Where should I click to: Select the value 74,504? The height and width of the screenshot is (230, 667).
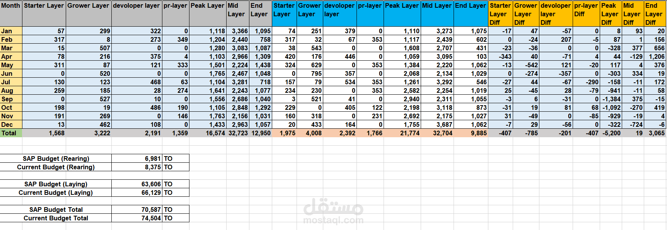(137, 218)
